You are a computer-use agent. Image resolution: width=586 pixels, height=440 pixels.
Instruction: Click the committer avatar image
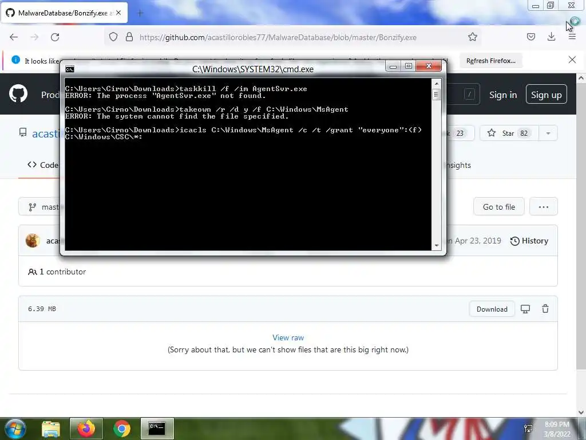[x=33, y=241]
